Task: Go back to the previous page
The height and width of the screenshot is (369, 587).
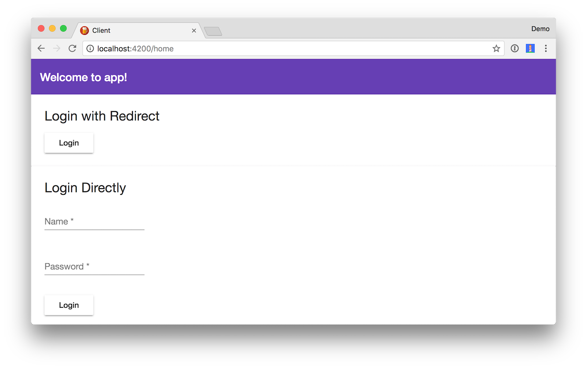Action: click(41, 48)
